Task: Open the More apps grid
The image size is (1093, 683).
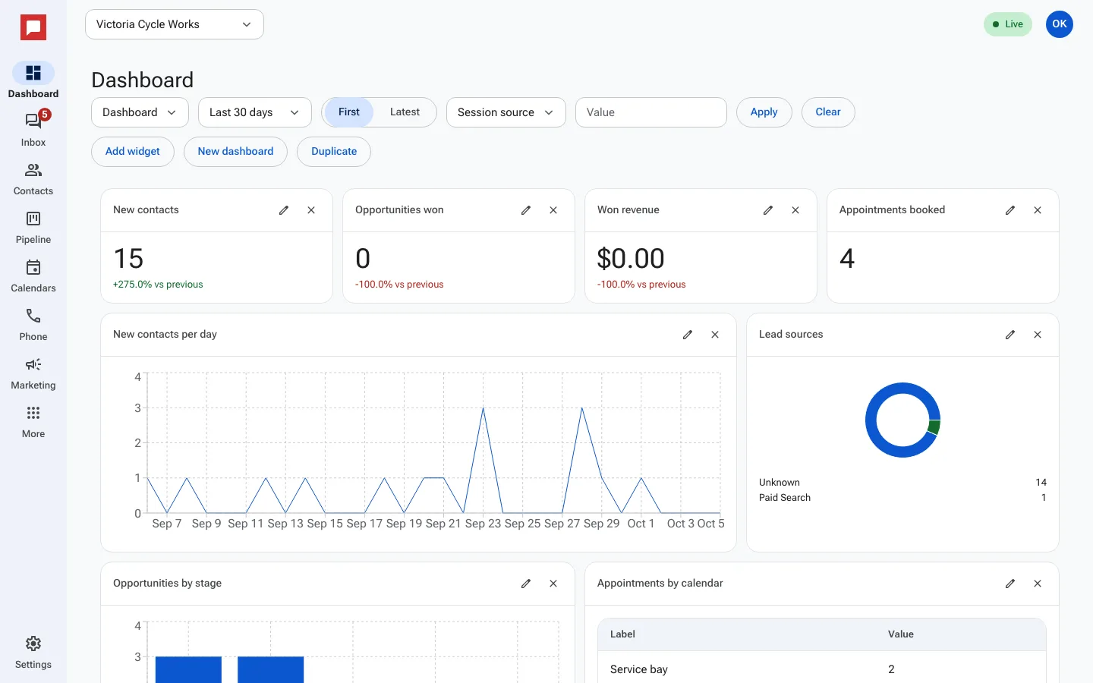Action: pyautogui.click(x=33, y=420)
